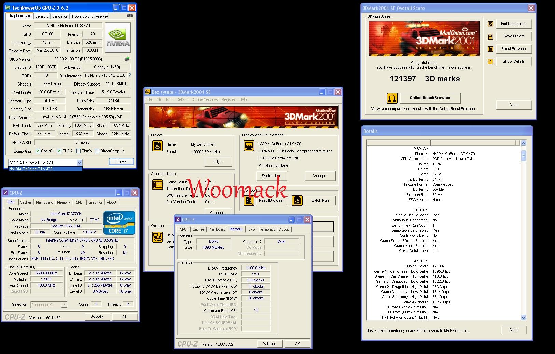This screenshot has height=354, width=555.
Task: Click the Save Project floppy icon
Action: click(x=490, y=36)
